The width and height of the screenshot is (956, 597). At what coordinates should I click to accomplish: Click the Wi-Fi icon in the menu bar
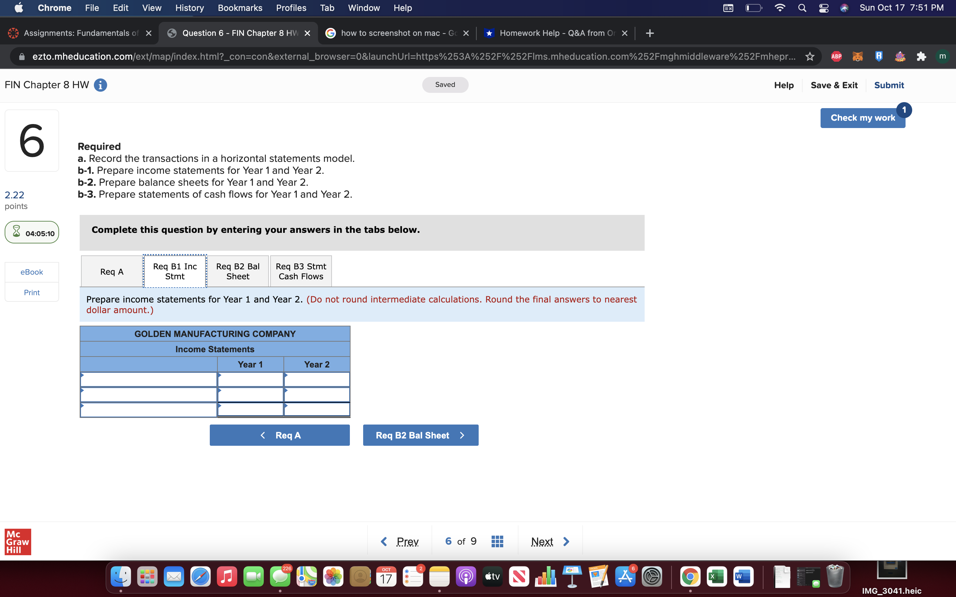780,8
